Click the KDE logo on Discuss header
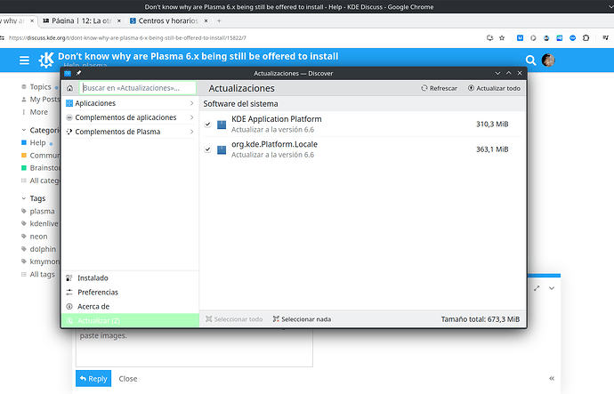614x394 pixels. tap(46, 60)
